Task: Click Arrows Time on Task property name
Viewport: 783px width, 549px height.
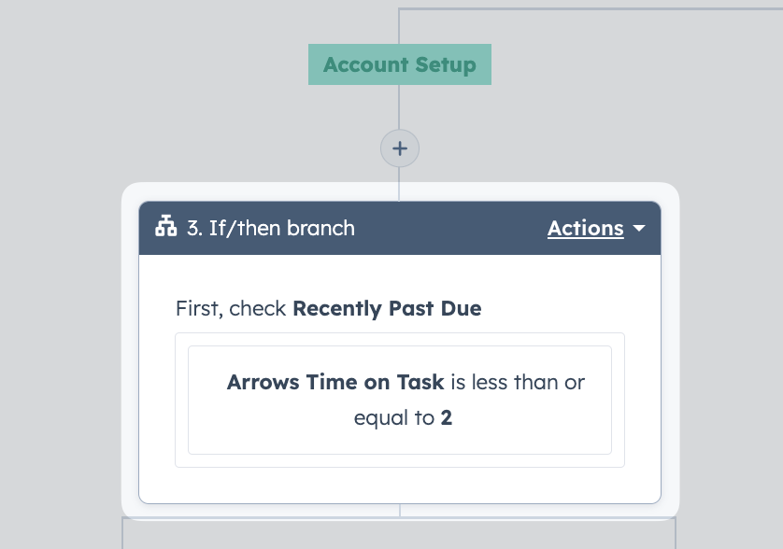Action: [x=335, y=382]
